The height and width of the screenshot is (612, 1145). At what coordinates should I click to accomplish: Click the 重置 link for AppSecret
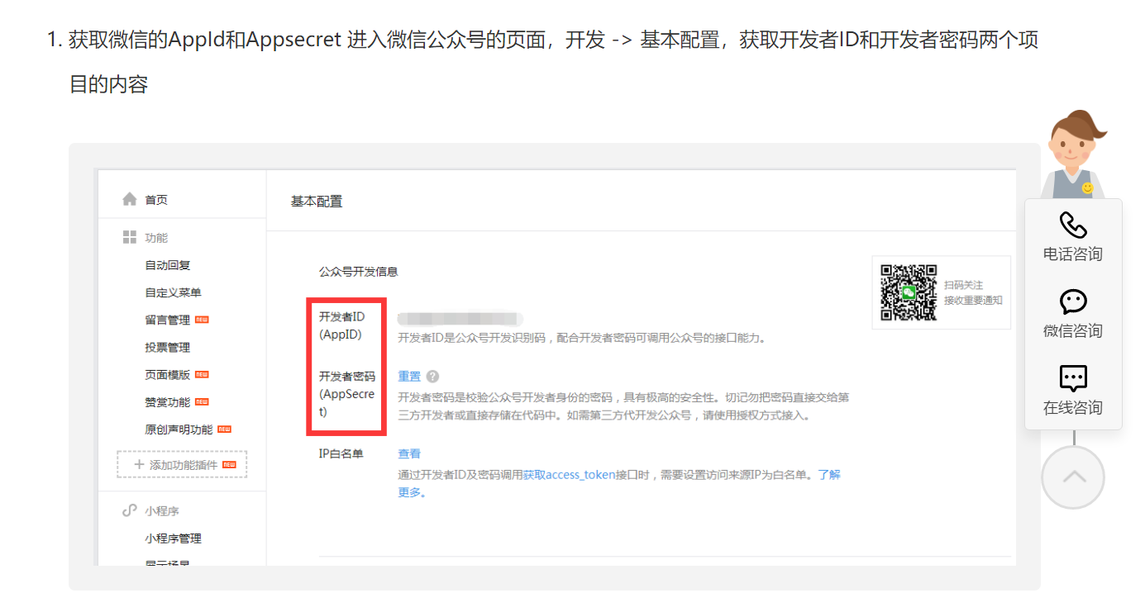point(409,377)
